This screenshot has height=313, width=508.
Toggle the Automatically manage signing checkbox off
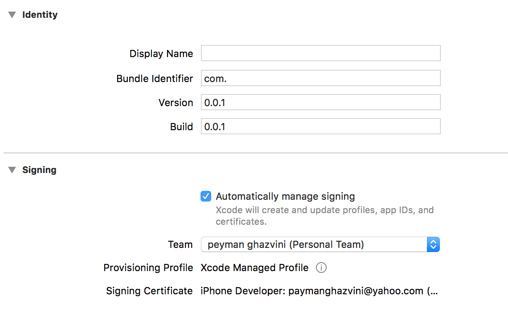coord(206,196)
